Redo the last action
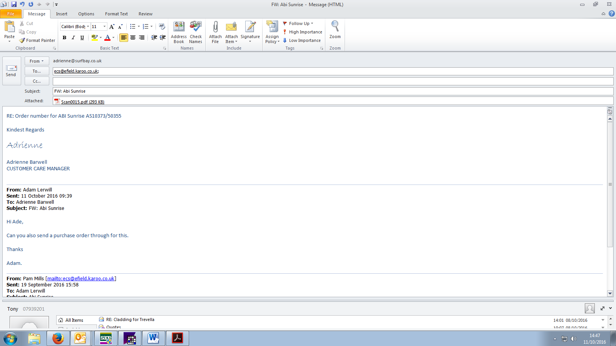 pyautogui.click(x=31, y=4)
